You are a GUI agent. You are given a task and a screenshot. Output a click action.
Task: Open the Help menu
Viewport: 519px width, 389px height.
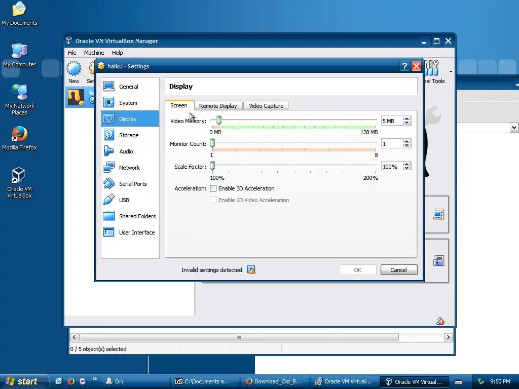coord(117,53)
